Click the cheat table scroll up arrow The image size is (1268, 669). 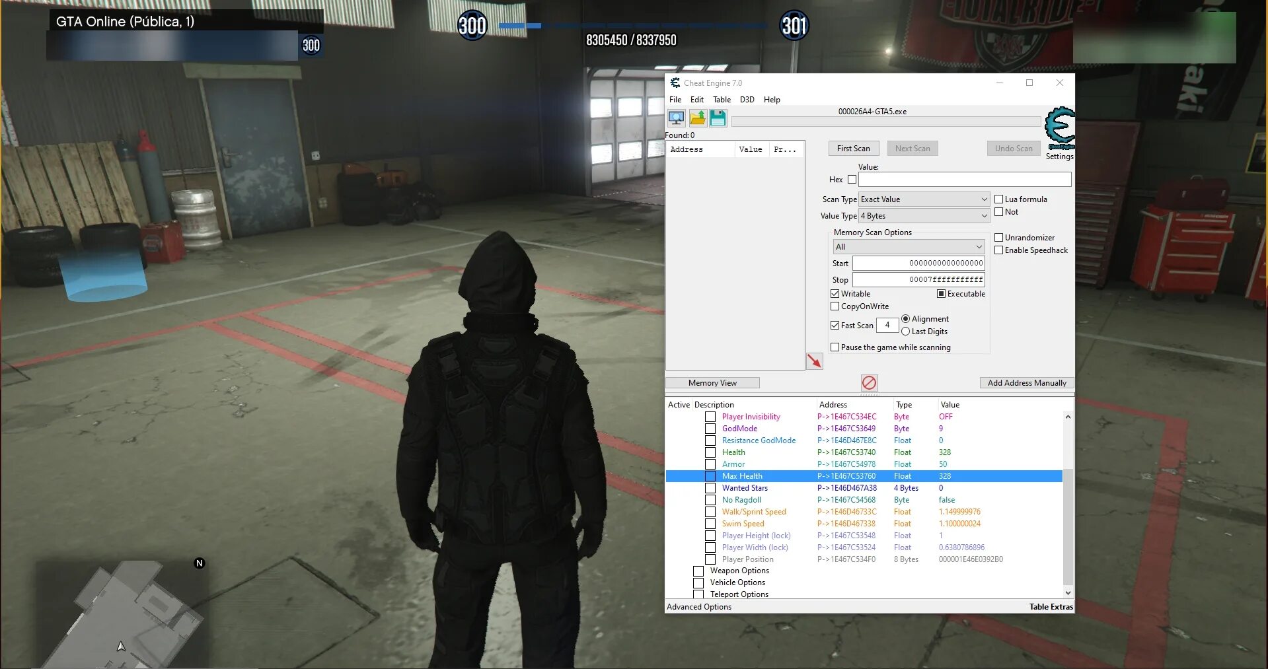tap(1068, 417)
